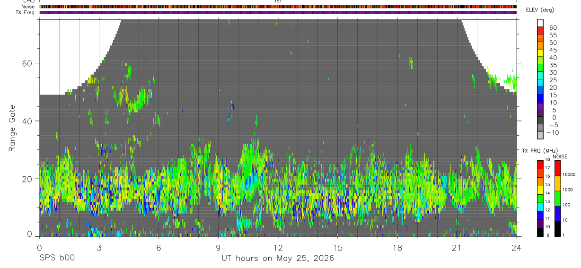Click the 'ELEV (deg)' legend title

tap(540, 10)
